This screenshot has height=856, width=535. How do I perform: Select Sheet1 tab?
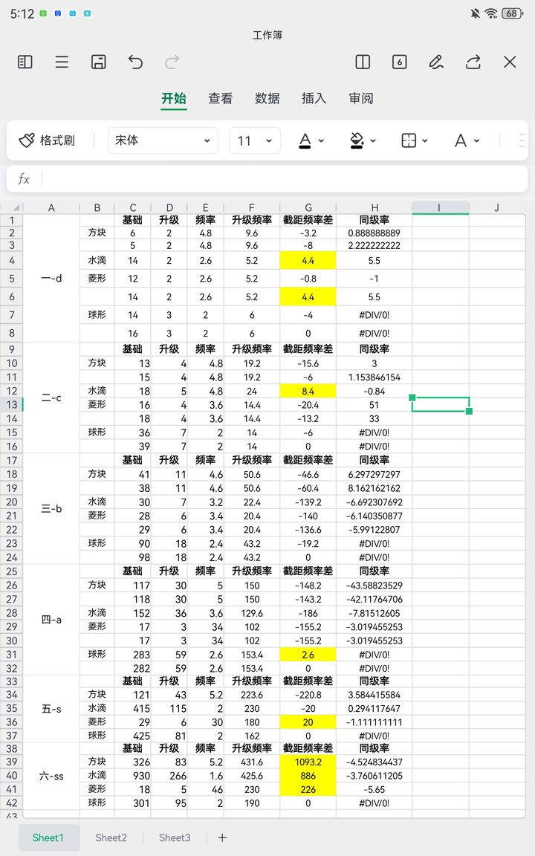coord(48,837)
